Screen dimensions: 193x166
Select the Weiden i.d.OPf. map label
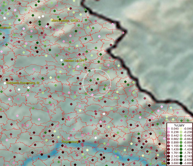(x=74, y=61)
